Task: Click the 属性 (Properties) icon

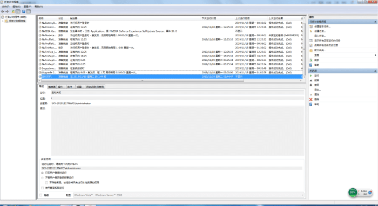Action: pyautogui.click(x=311, y=94)
